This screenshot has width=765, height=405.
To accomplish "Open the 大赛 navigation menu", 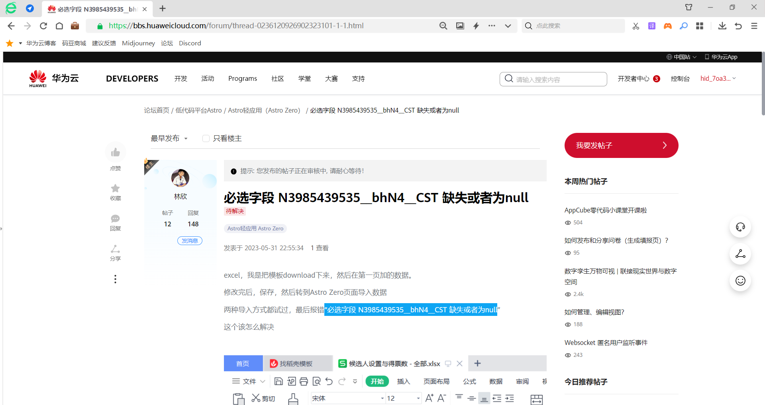I will (x=331, y=78).
